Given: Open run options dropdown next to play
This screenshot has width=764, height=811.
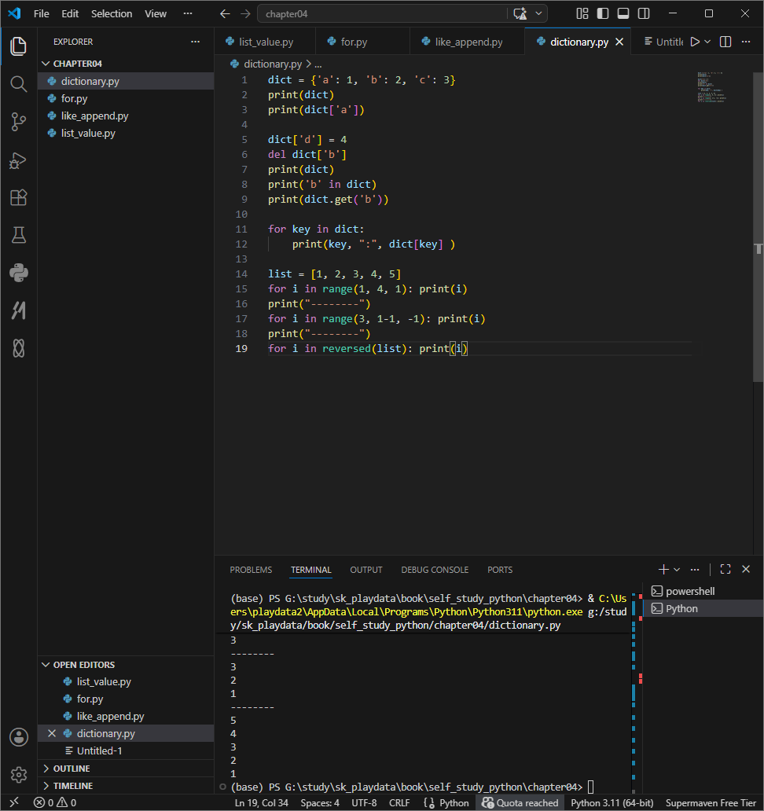Looking at the screenshot, I should tap(707, 42).
